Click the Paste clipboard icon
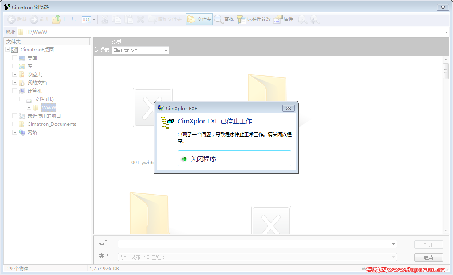Viewport: 453px width, 275px height. [x=129, y=19]
